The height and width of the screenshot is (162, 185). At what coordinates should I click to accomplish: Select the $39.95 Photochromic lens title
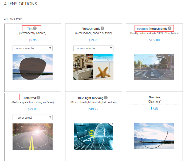[91, 29]
